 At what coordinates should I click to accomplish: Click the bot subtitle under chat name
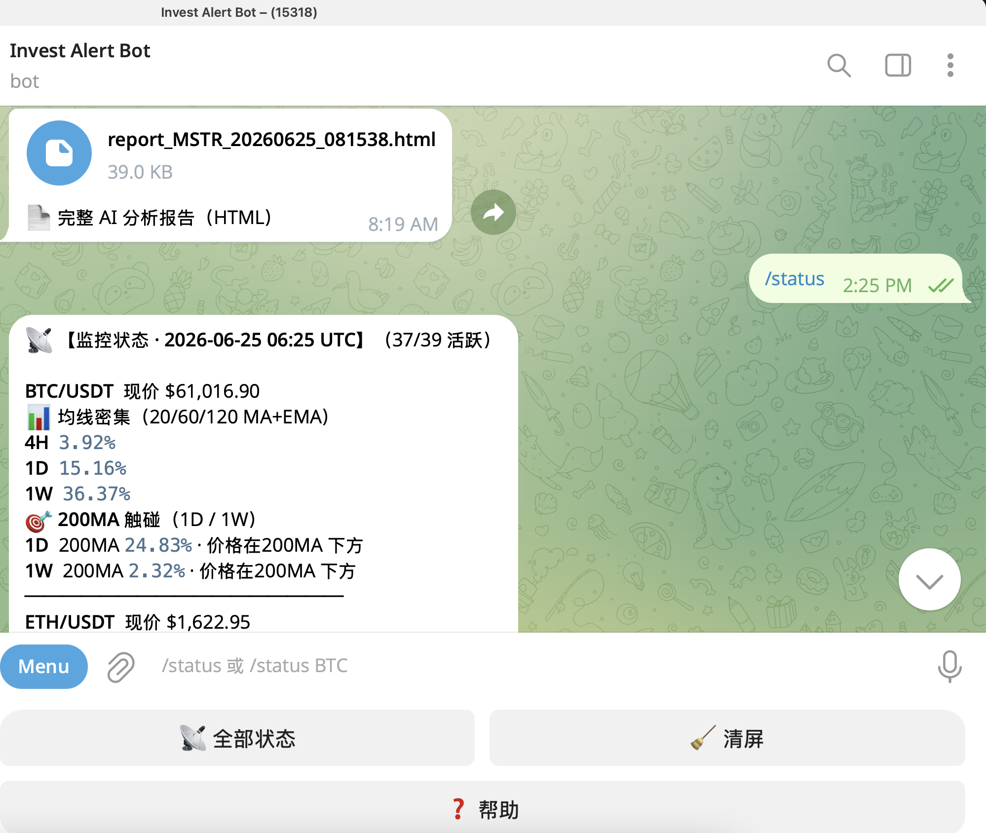tap(25, 81)
